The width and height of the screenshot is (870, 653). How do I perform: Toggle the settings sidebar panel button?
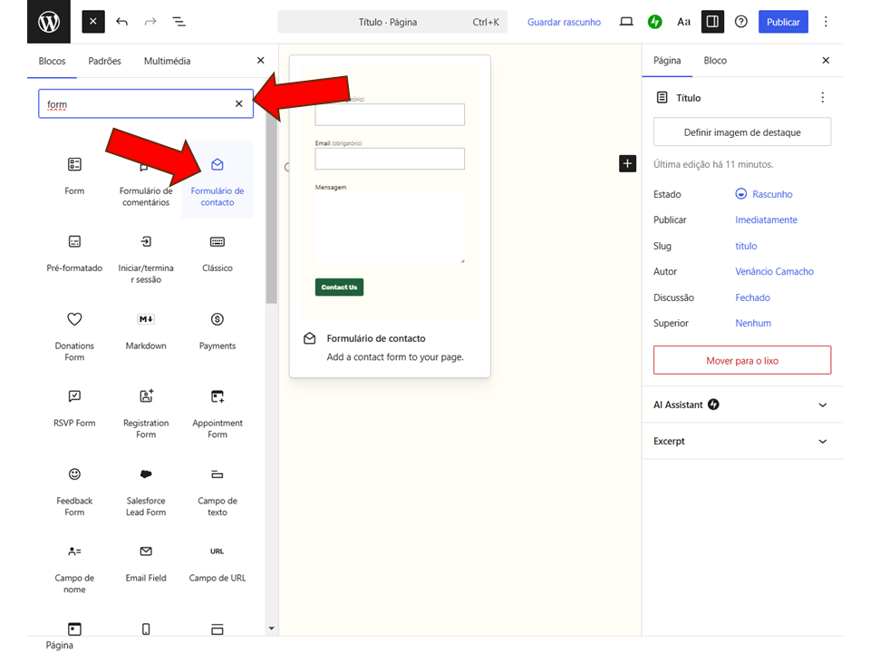pos(712,22)
